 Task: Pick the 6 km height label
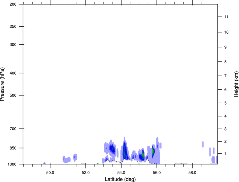click(x=226, y=90)
